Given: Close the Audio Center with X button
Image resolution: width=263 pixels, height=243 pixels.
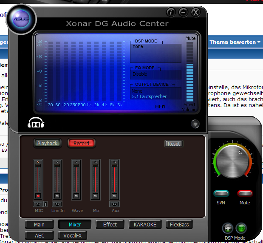Looking at the screenshot, I should (195, 12).
